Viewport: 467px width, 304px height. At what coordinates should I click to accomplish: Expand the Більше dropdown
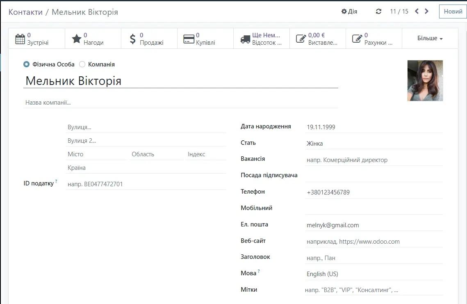coord(430,38)
